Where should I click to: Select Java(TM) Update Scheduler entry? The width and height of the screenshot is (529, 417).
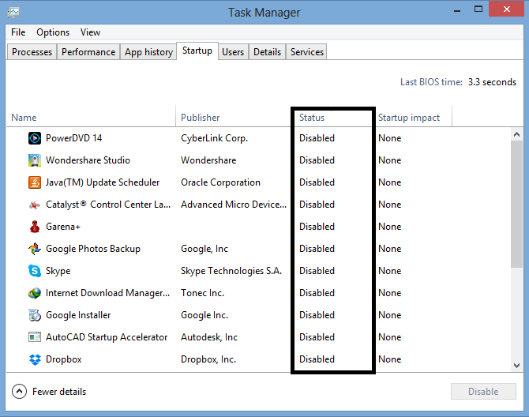point(103,182)
